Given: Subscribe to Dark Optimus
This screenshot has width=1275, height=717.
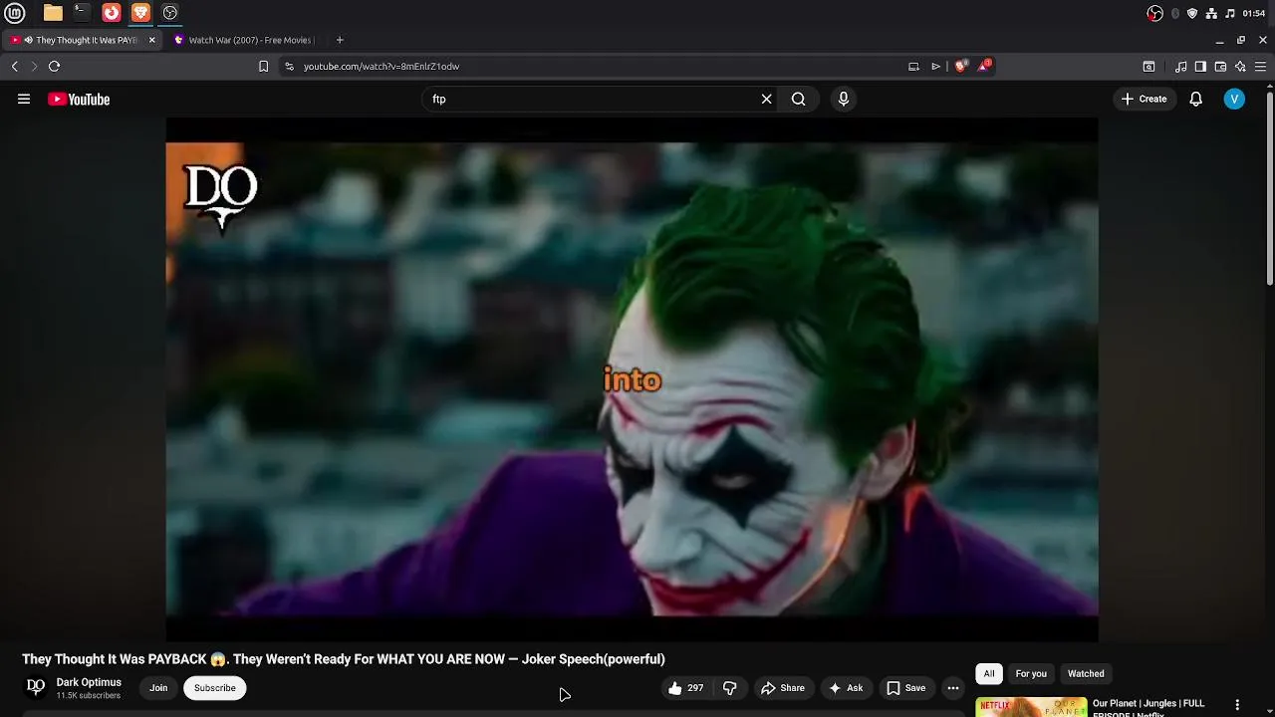Looking at the screenshot, I should 215,688.
